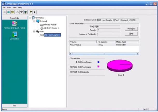Screen dimensions: 158x112
Task: Click the Ready status bar text
Action: click(5, 109)
